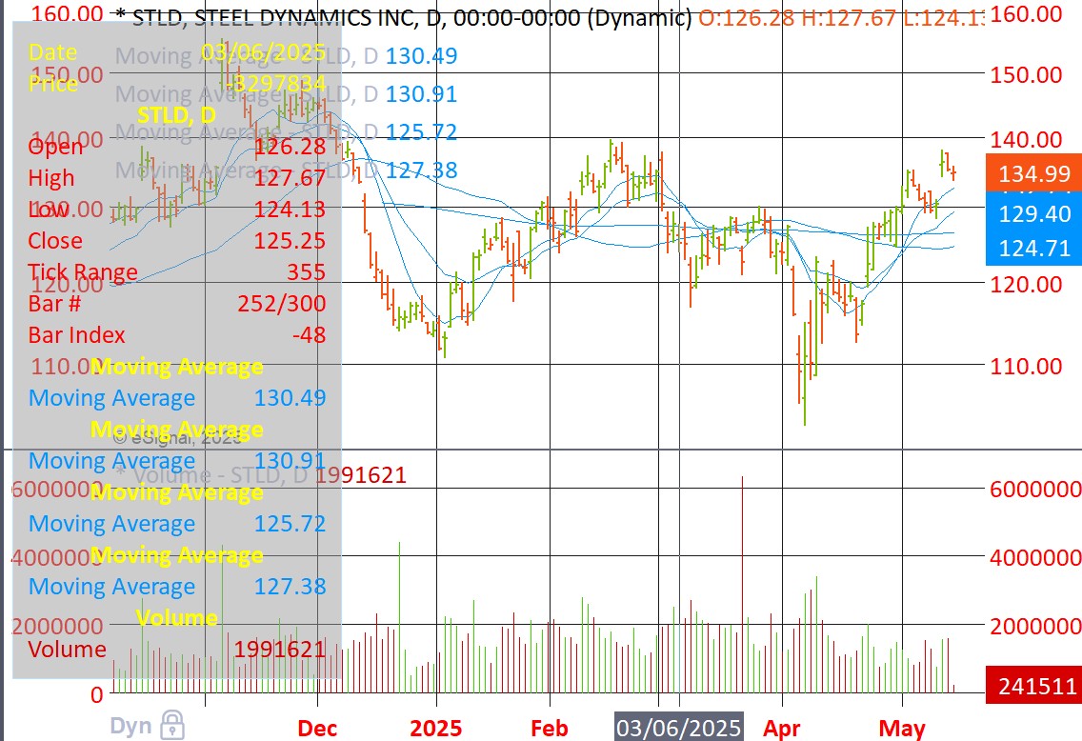Select the Apr label on the time axis
Screen dimensions: 1082x741
pyautogui.click(x=782, y=728)
